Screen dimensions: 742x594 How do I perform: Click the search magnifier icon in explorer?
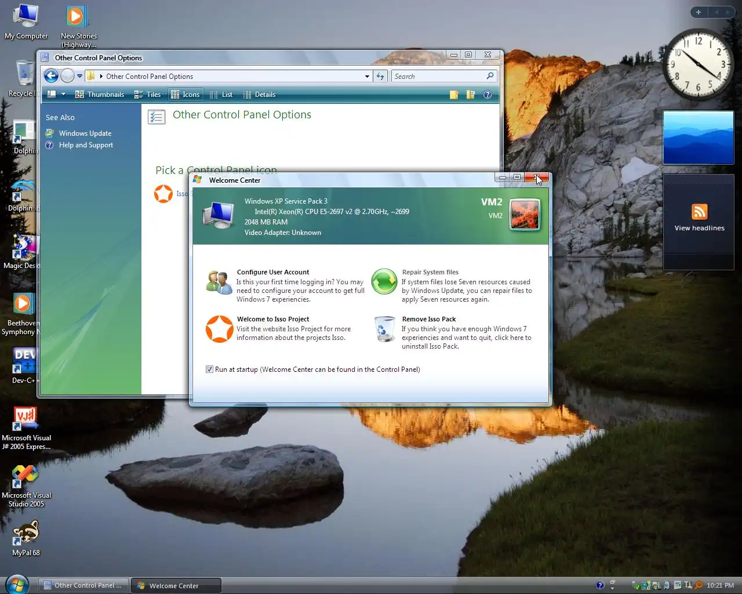(x=490, y=76)
